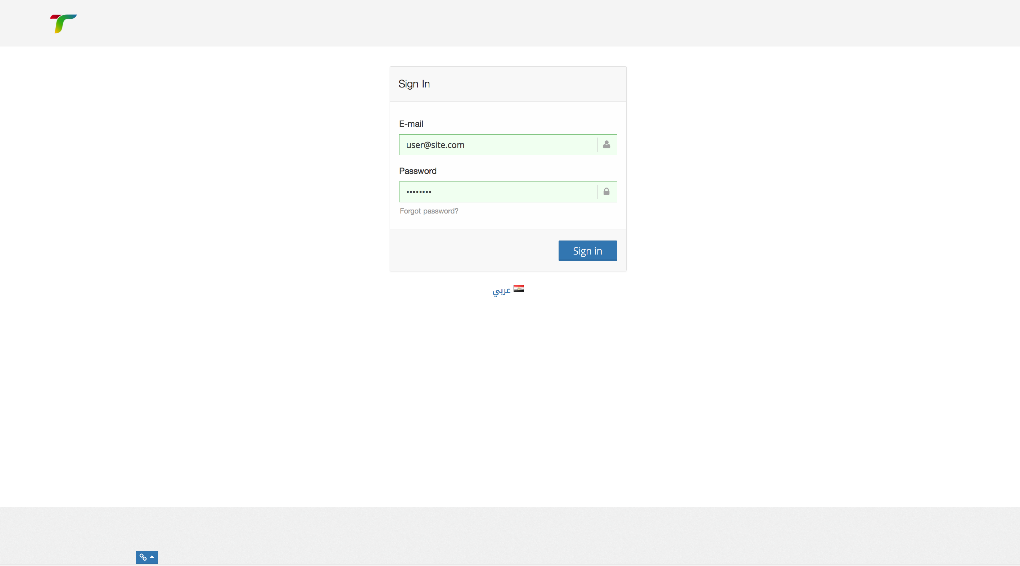
Task: Open the Forgot password? link
Action: [429, 211]
